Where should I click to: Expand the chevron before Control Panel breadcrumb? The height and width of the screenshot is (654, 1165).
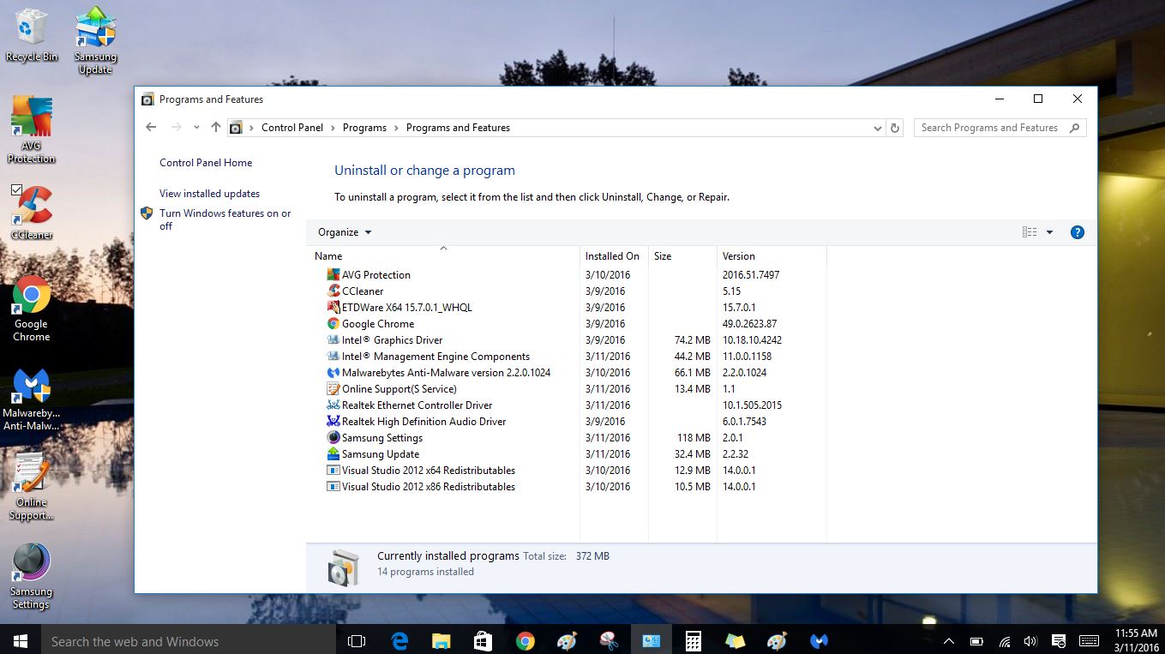click(x=252, y=128)
